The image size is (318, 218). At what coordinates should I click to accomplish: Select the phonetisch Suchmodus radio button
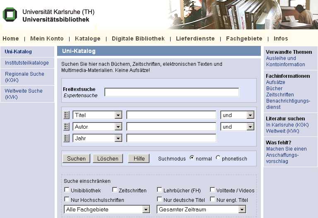click(x=218, y=158)
